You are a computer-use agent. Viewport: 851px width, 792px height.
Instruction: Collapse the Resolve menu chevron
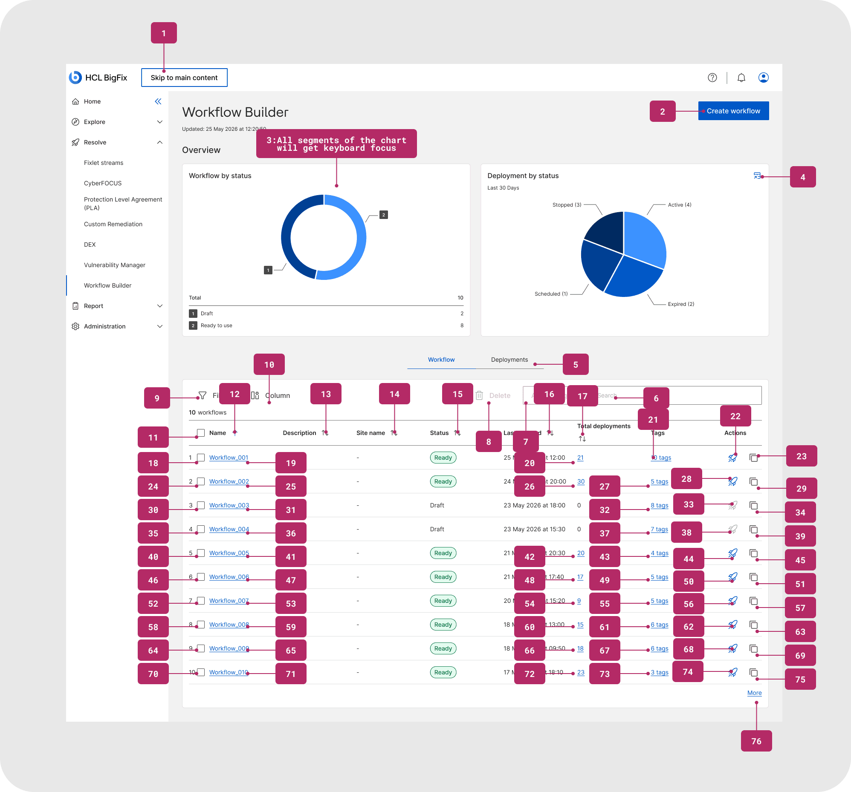coord(160,142)
